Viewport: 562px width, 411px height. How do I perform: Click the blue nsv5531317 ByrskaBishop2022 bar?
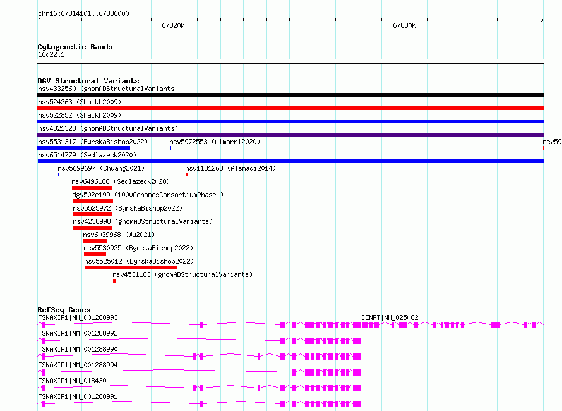[84, 148]
